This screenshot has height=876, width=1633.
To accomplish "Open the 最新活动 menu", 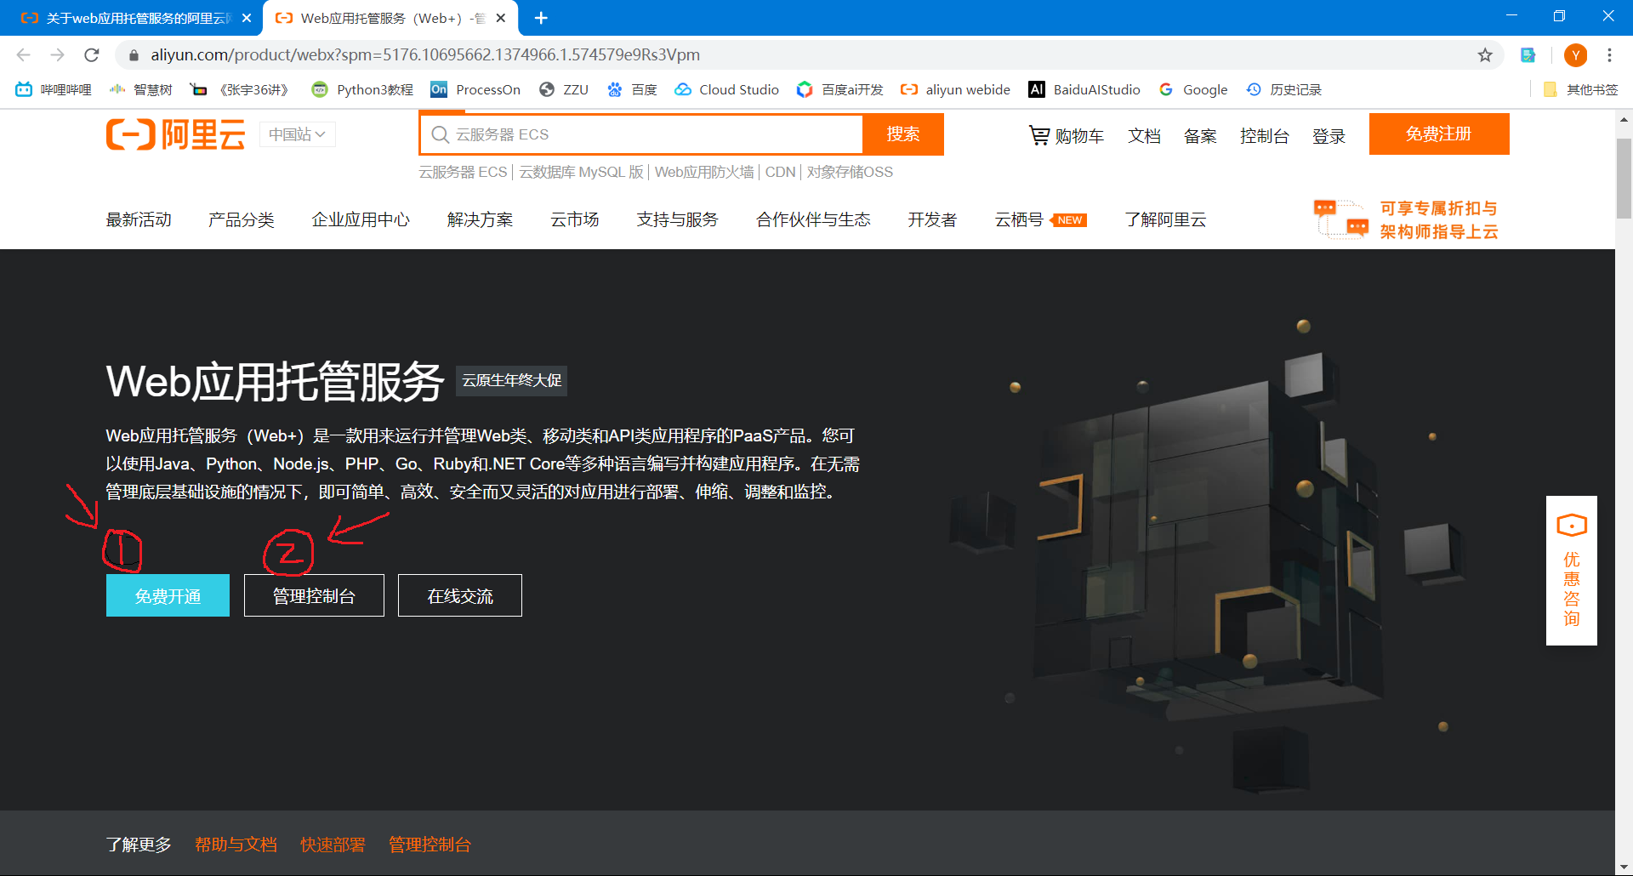I will [139, 219].
